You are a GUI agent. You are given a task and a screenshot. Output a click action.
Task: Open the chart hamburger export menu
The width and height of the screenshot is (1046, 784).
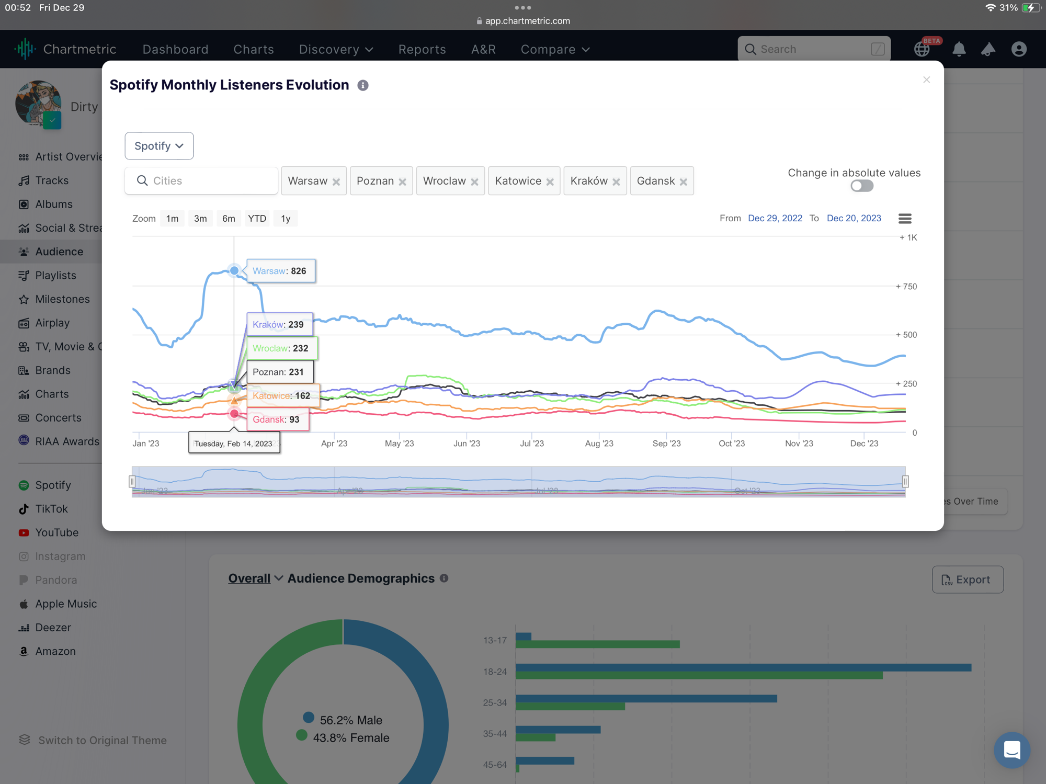pos(905,219)
